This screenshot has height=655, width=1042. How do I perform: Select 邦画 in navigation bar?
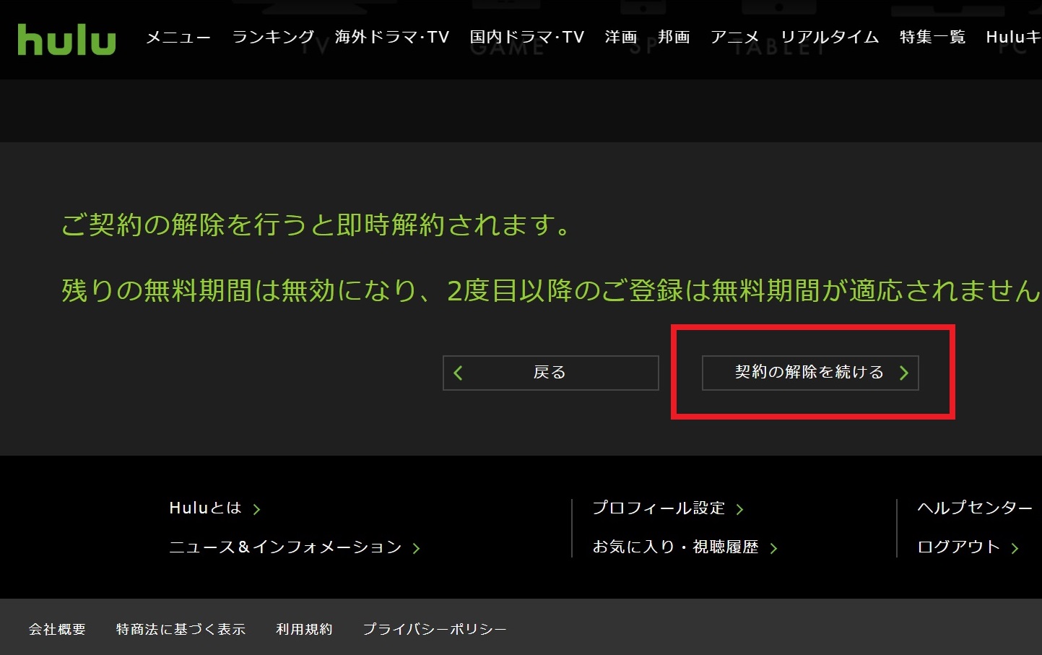[x=673, y=38]
